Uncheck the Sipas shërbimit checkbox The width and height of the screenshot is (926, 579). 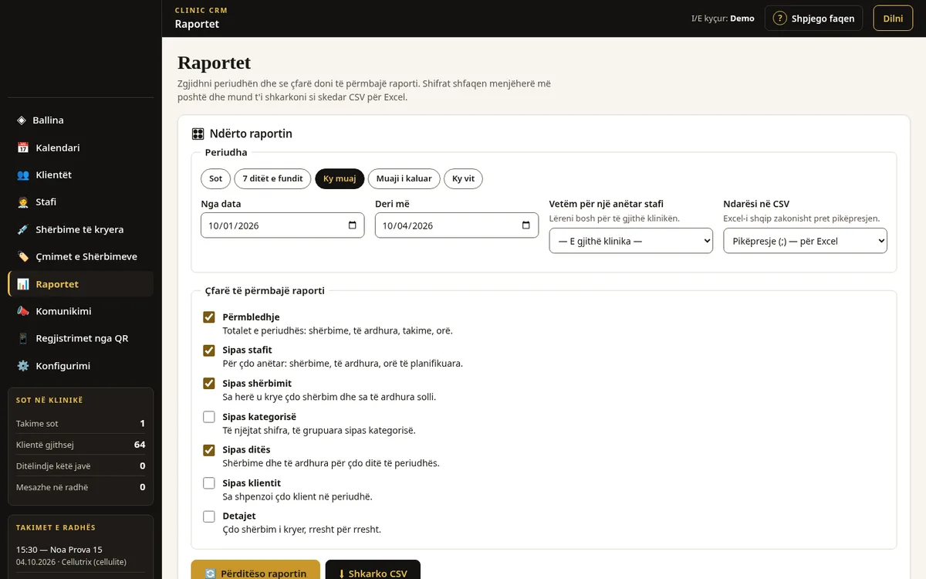(209, 384)
